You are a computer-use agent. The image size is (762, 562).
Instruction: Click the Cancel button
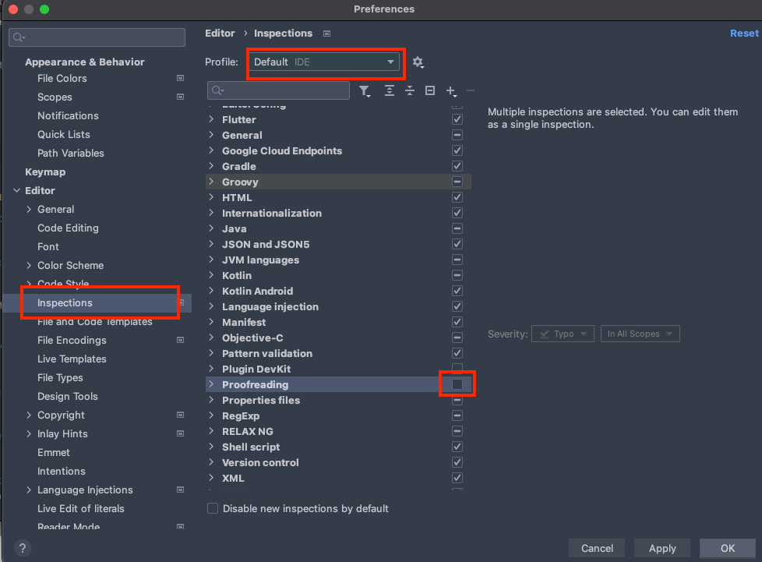point(597,549)
